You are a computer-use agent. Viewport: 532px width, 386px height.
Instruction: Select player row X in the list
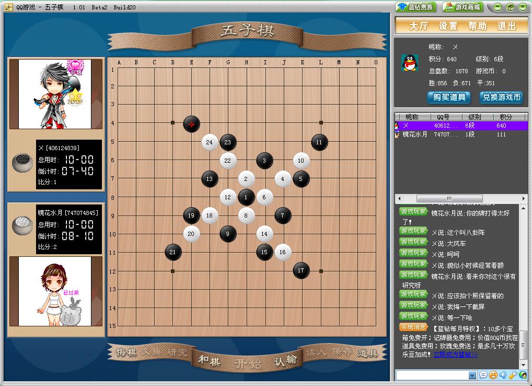pos(461,126)
